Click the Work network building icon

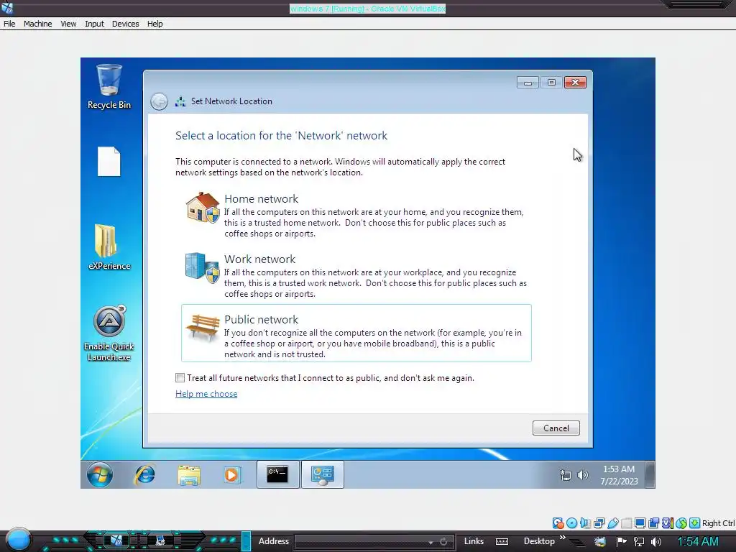(203, 267)
